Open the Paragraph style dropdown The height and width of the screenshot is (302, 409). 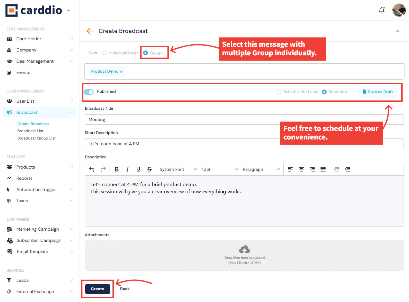pos(259,169)
